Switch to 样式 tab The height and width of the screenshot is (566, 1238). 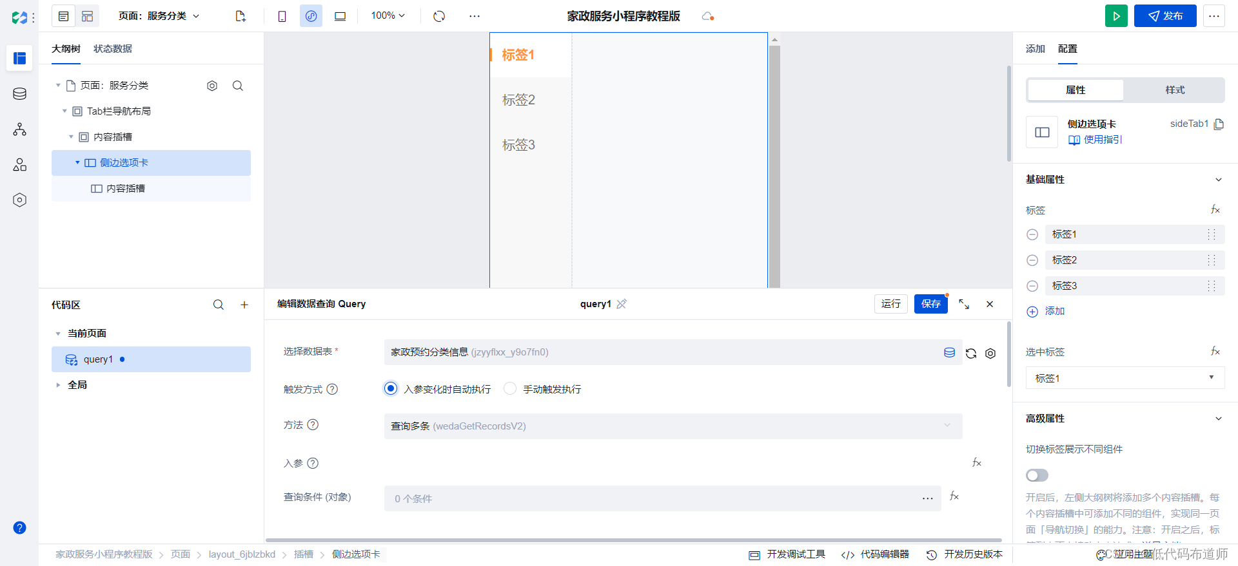tap(1175, 90)
